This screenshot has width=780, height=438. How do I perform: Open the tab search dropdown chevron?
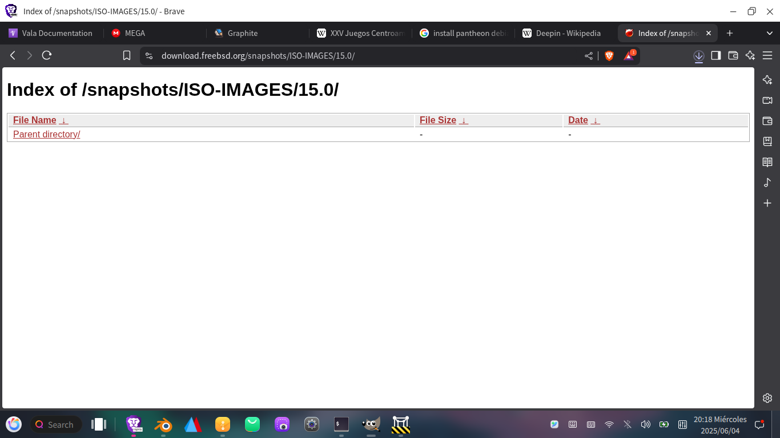(x=769, y=33)
